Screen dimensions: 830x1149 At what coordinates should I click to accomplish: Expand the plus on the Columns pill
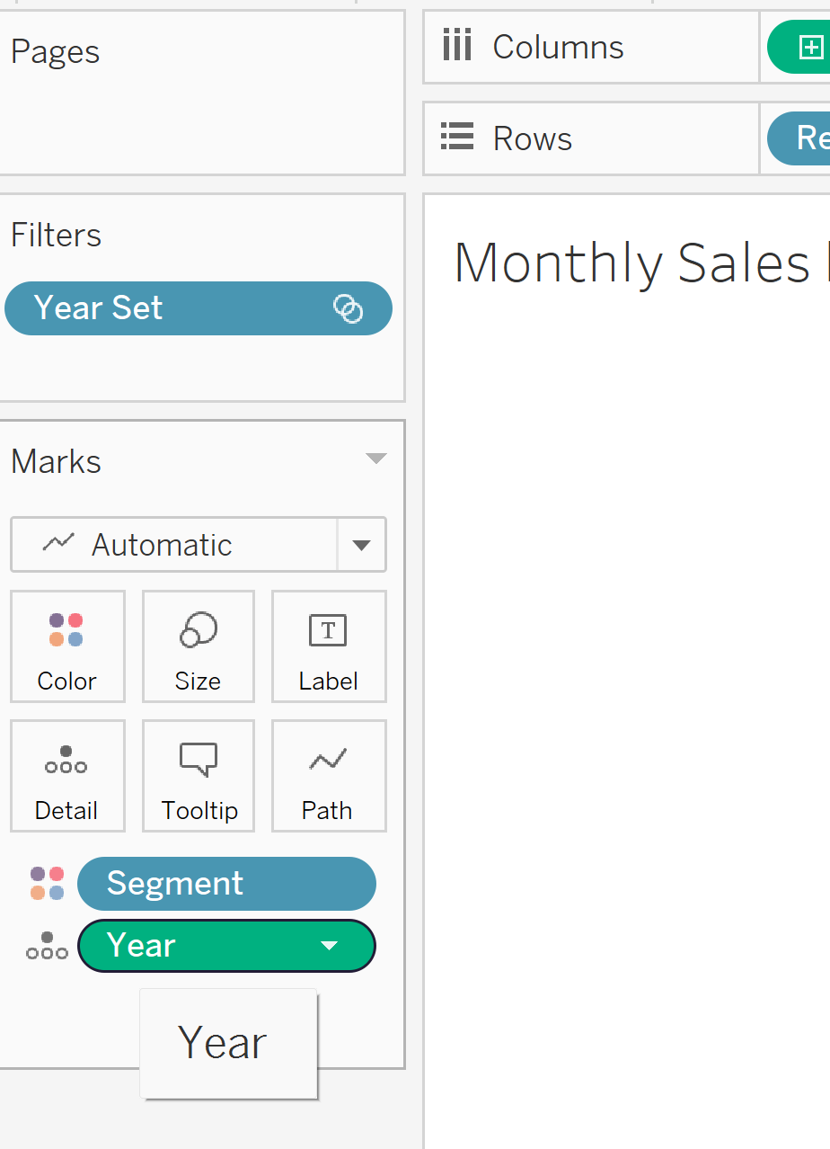pos(811,47)
